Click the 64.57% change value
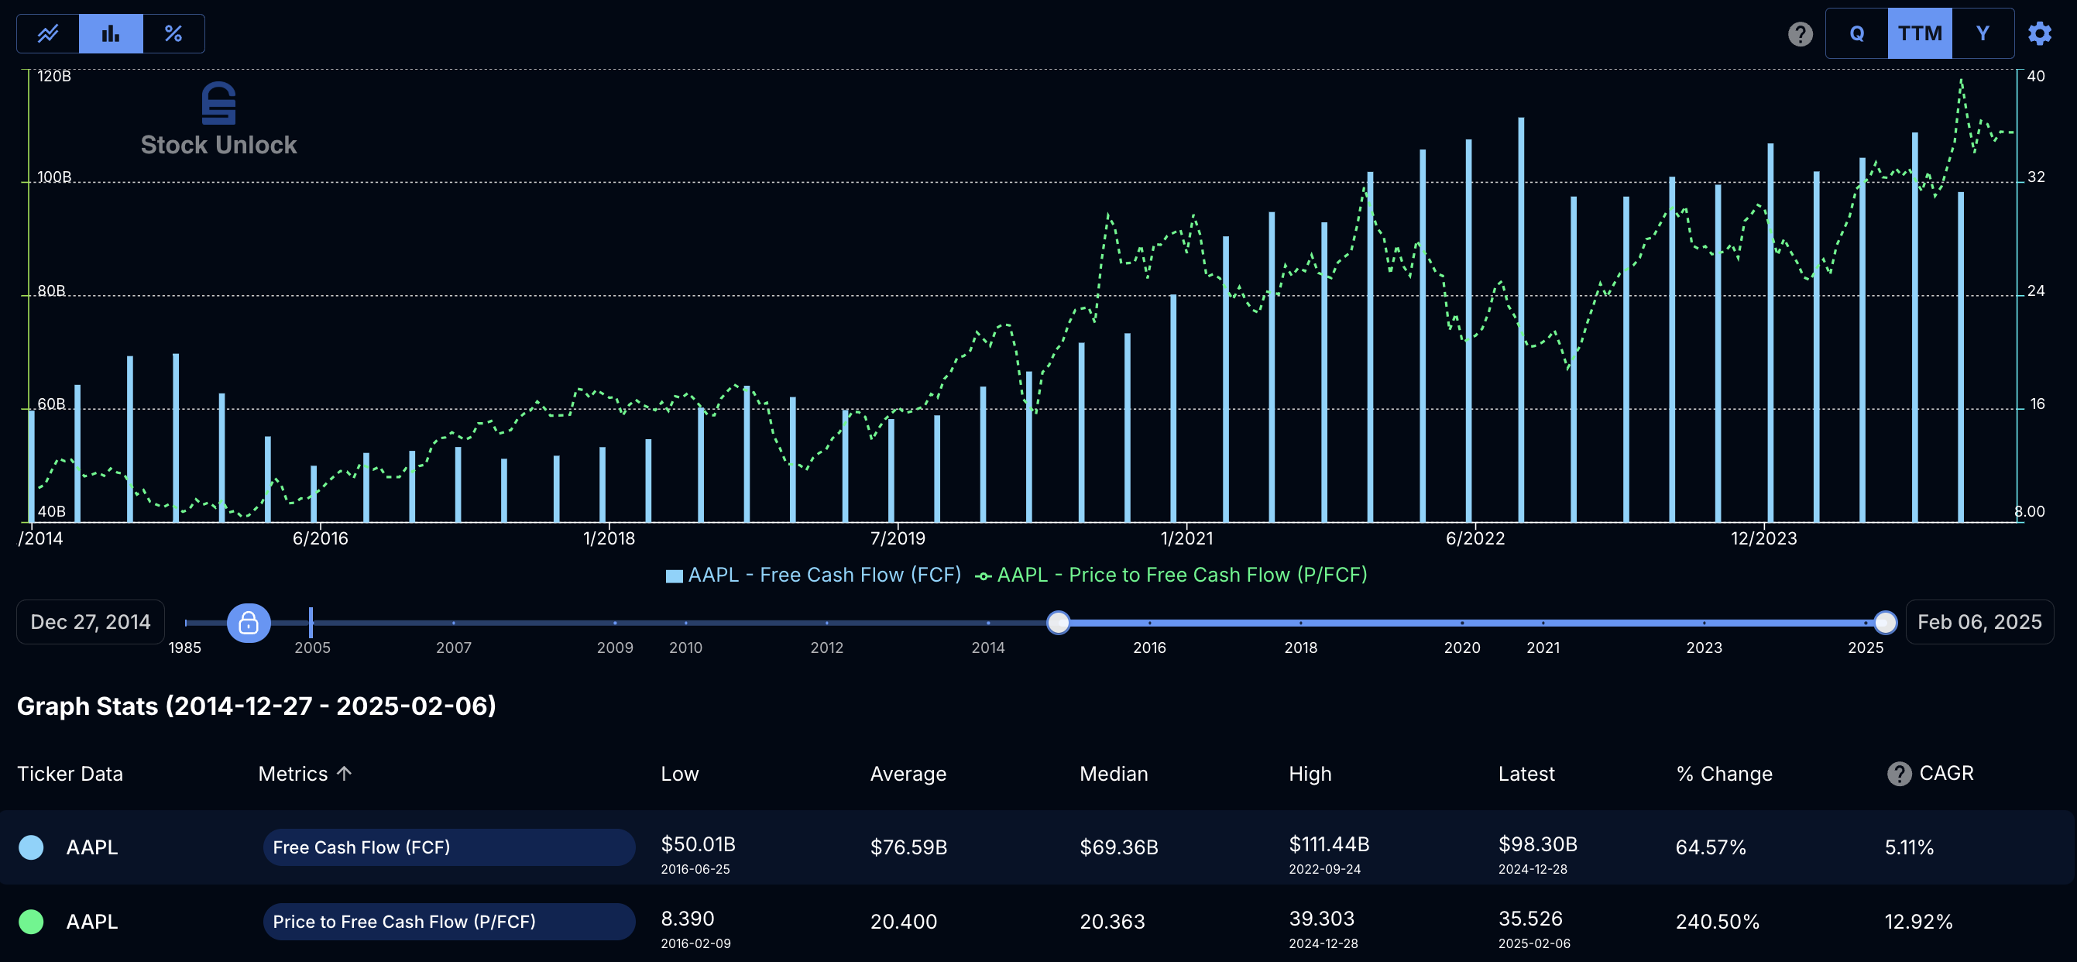 tap(1711, 847)
